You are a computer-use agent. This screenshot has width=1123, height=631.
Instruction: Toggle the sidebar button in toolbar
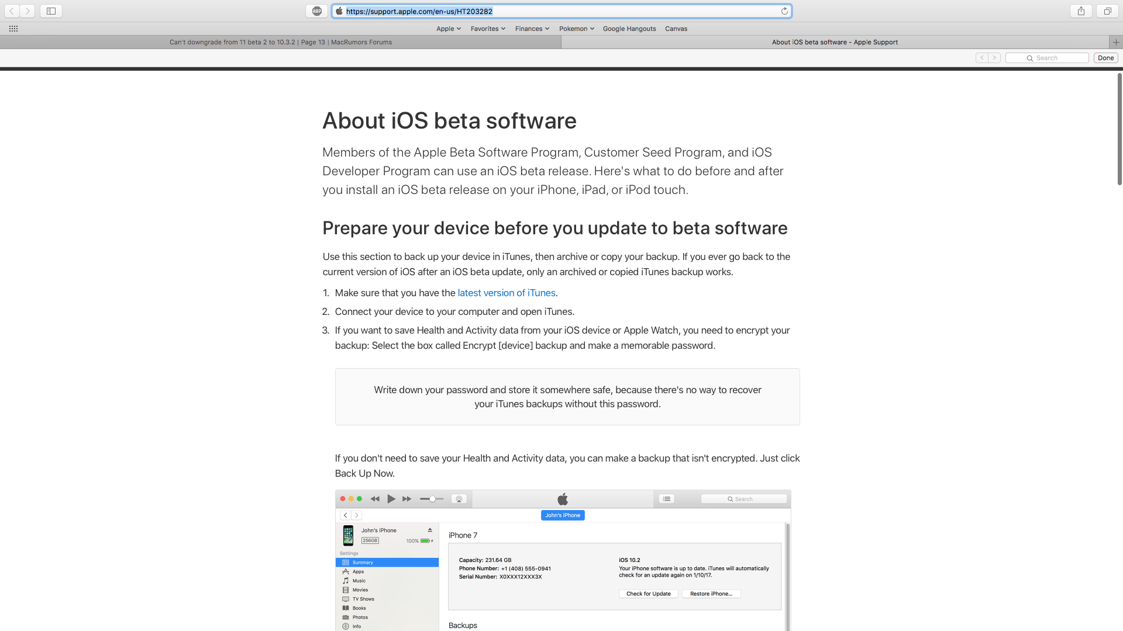[51, 11]
